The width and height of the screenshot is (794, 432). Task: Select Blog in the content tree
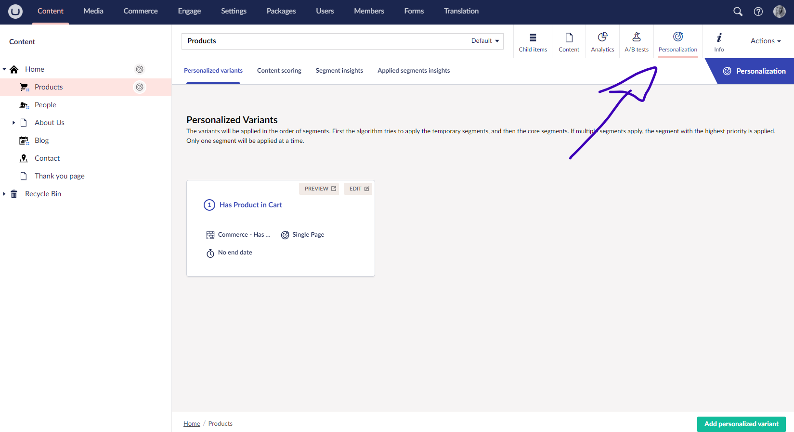coord(42,140)
